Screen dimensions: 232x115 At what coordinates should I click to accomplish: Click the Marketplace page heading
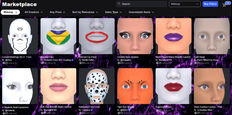click(19, 4)
